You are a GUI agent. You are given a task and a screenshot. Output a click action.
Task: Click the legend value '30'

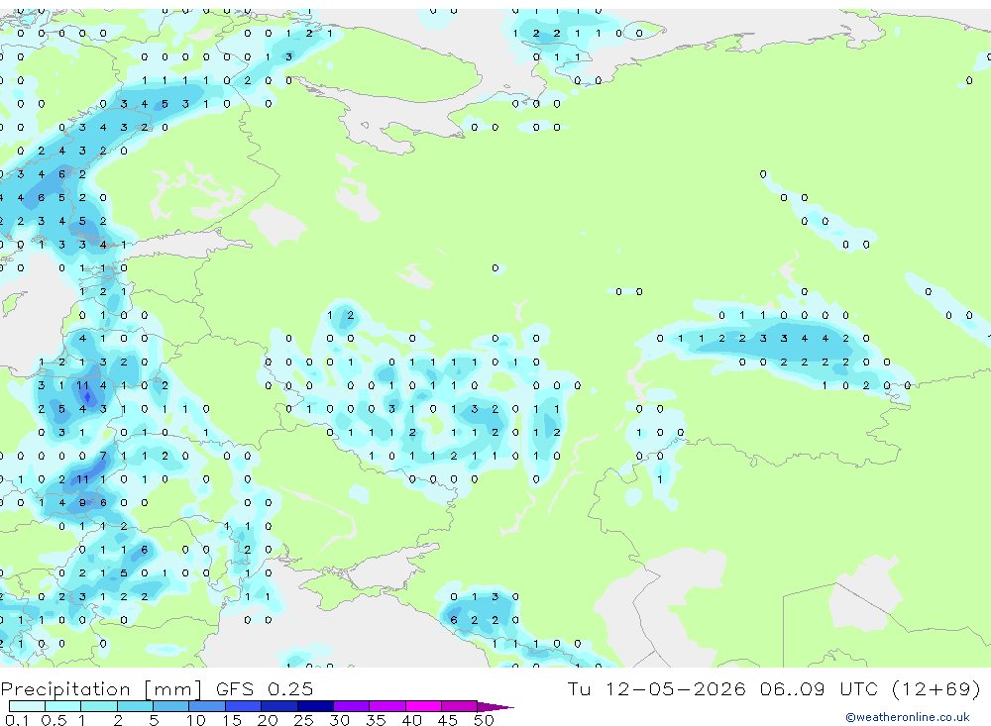tap(339, 720)
